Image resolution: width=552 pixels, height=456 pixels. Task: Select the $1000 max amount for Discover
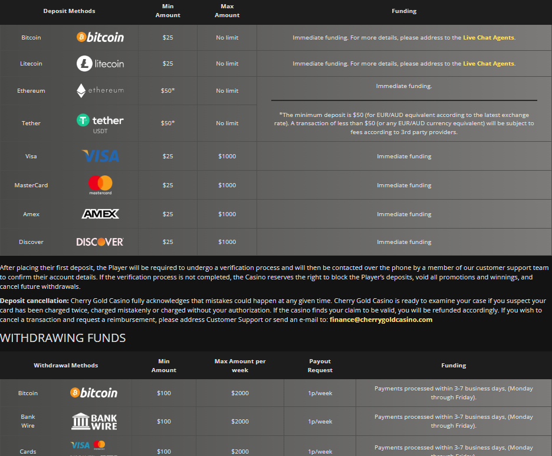click(227, 242)
